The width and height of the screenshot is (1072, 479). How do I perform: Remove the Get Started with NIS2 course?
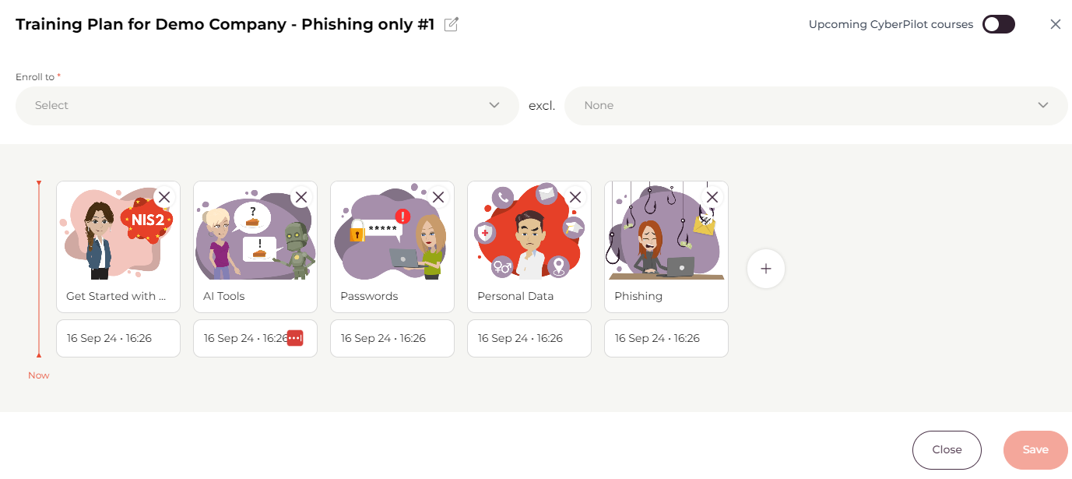point(164,197)
